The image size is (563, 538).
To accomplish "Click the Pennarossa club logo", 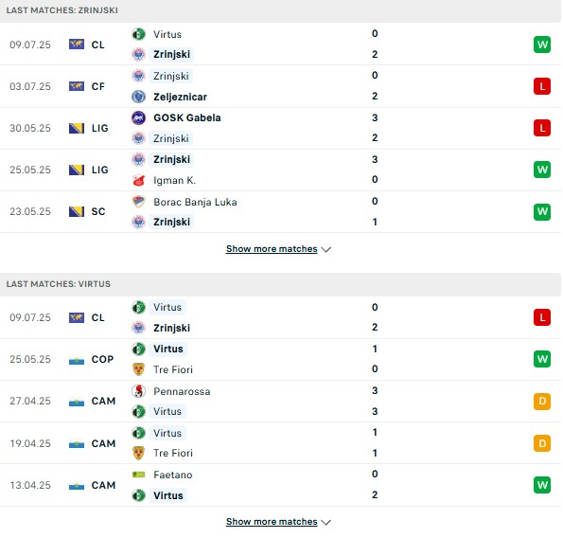I will 138,390.
